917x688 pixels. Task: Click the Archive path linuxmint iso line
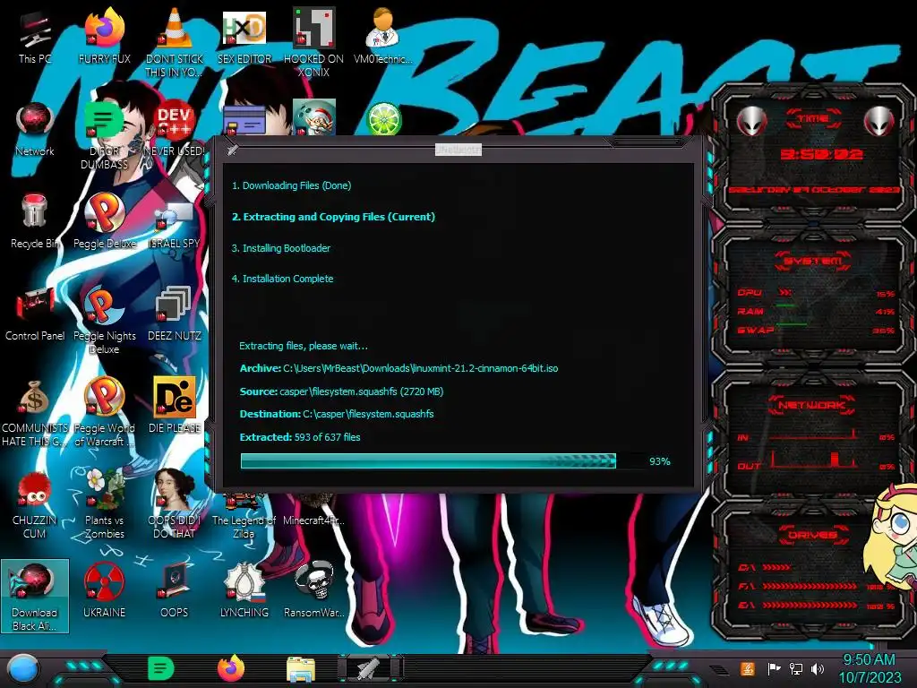pos(399,368)
